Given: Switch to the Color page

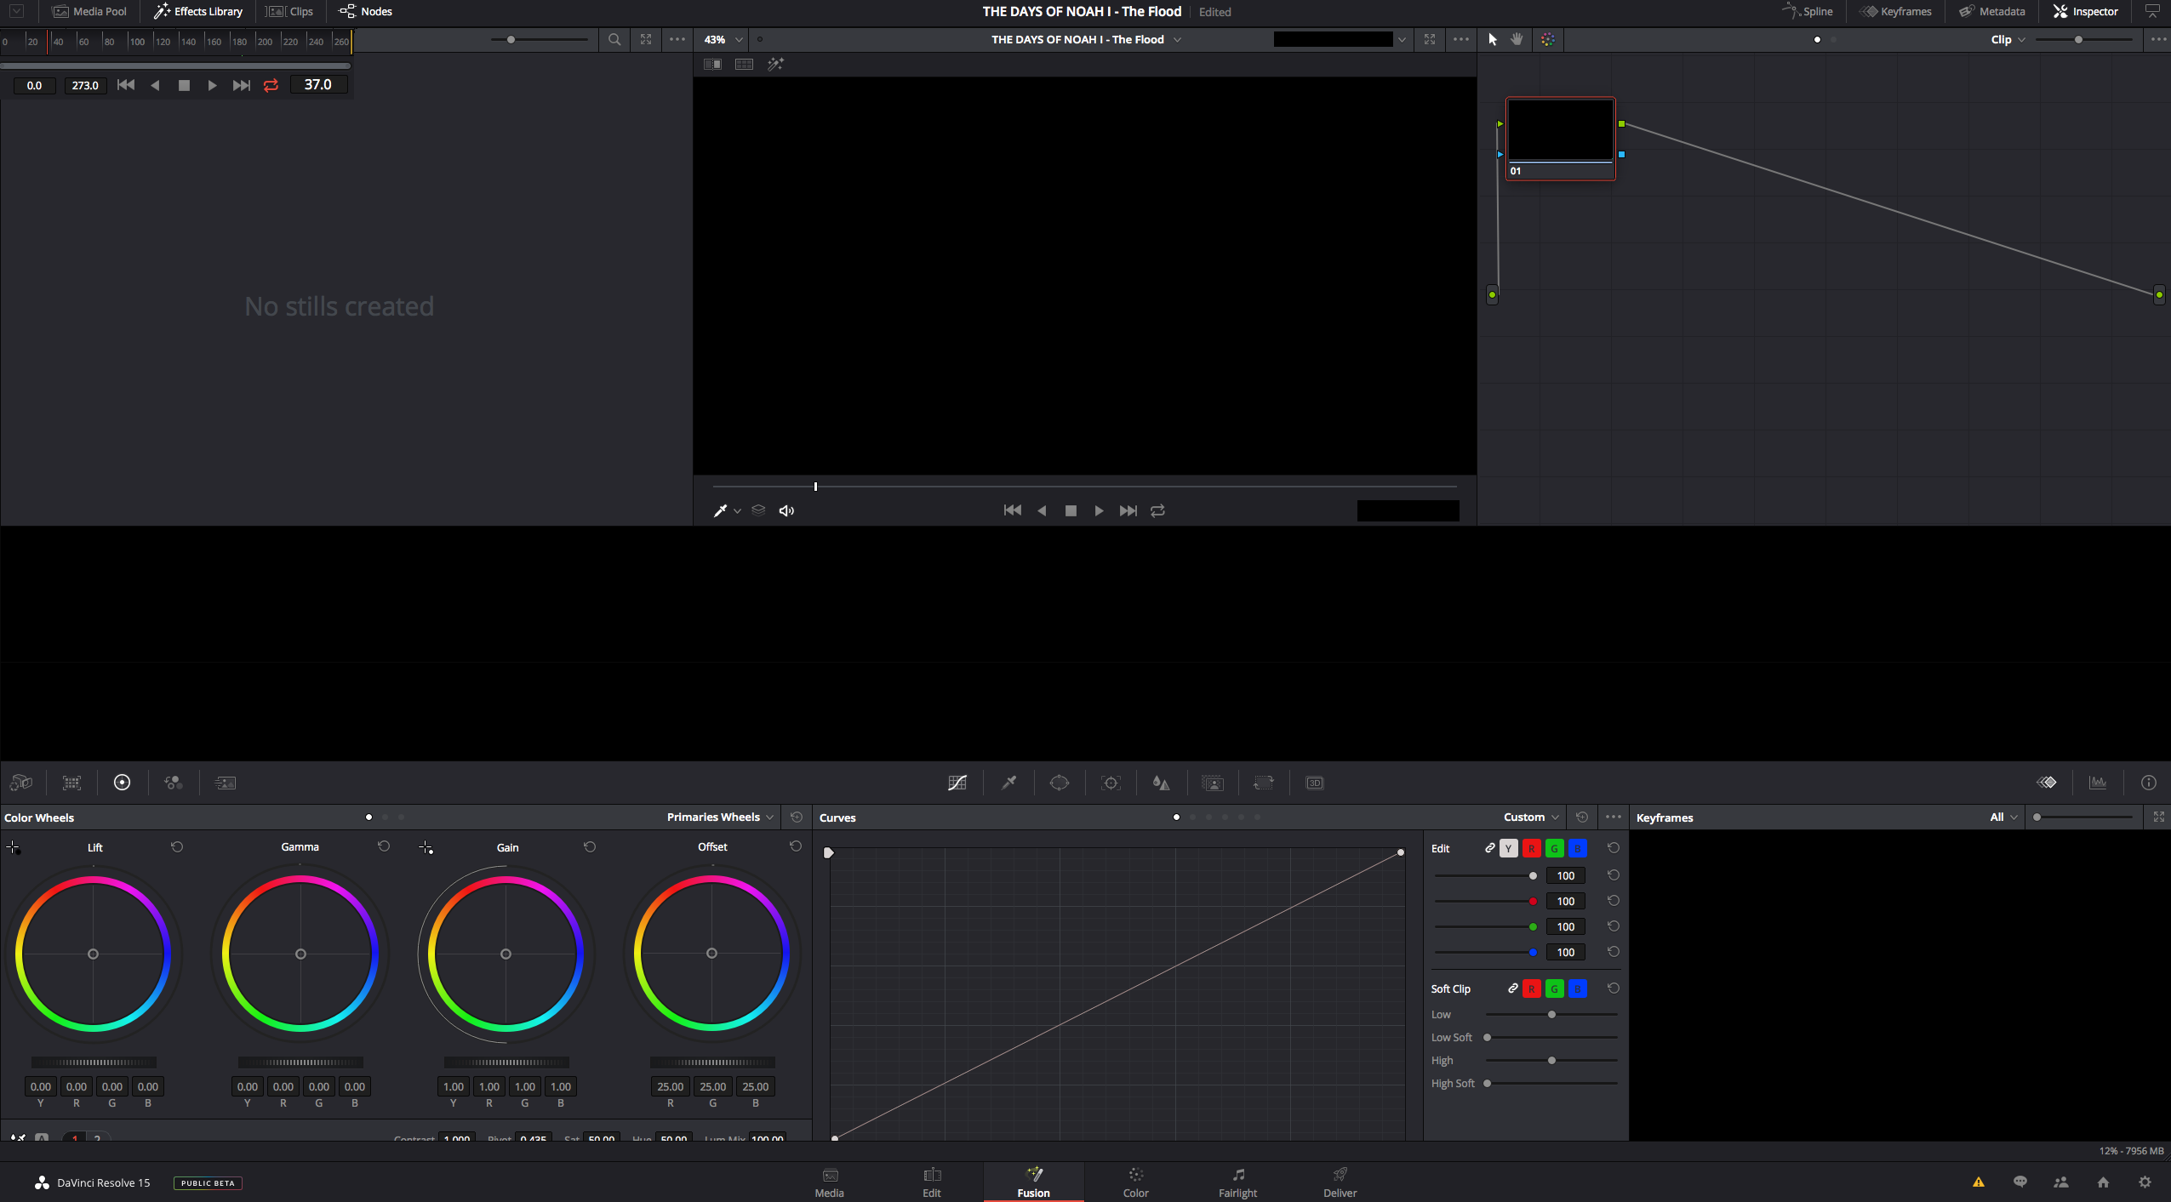Looking at the screenshot, I should click(x=1135, y=1182).
